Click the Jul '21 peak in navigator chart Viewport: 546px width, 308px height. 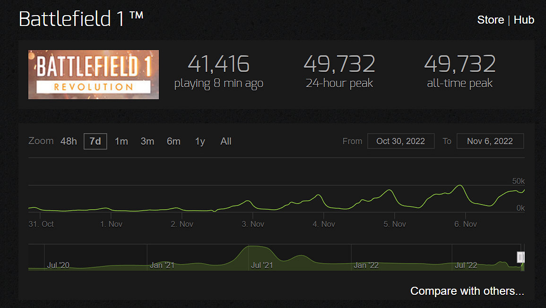(x=256, y=247)
